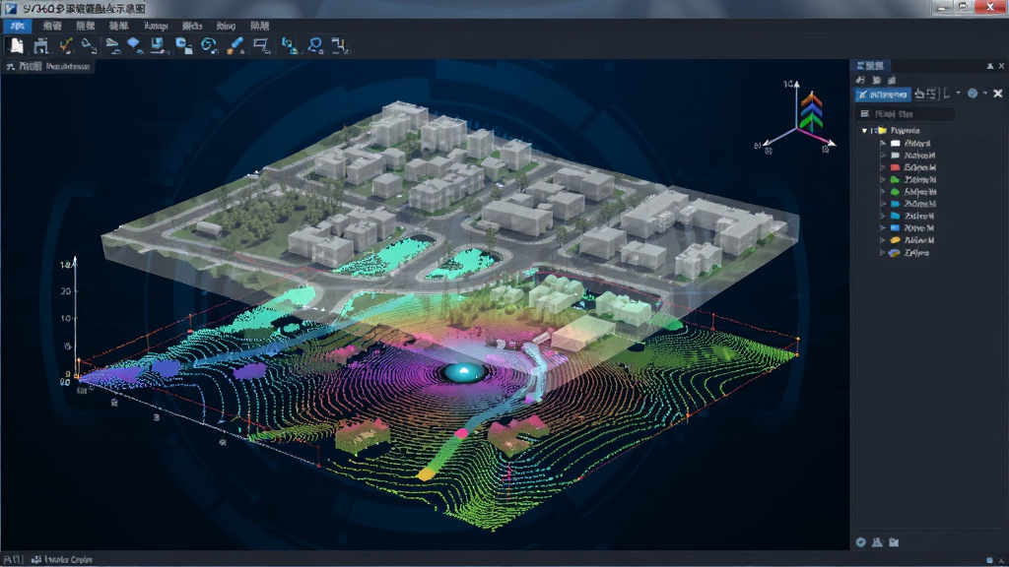Select the layer name beside the bright blue swatch

coord(919,228)
